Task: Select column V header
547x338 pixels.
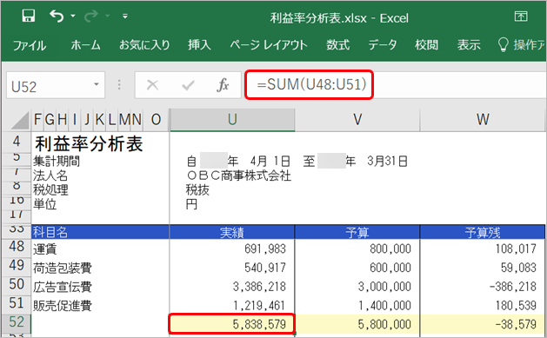Action: coord(357,120)
